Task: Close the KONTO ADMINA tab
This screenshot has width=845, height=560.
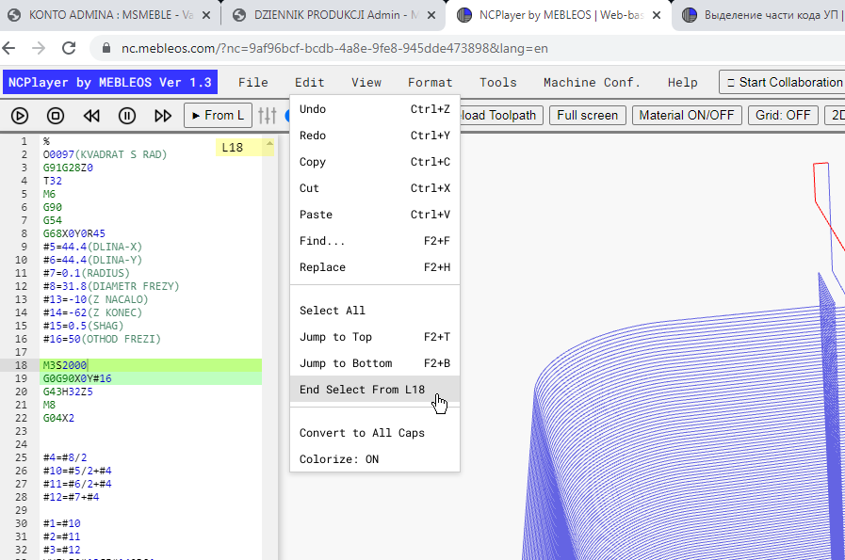Action: (x=206, y=15)
